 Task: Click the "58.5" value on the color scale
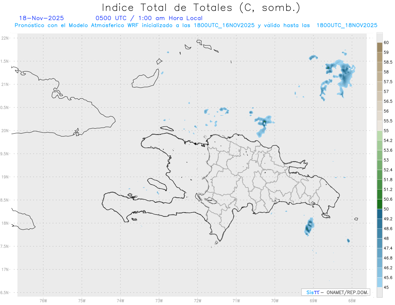click(x=388, y=62)
